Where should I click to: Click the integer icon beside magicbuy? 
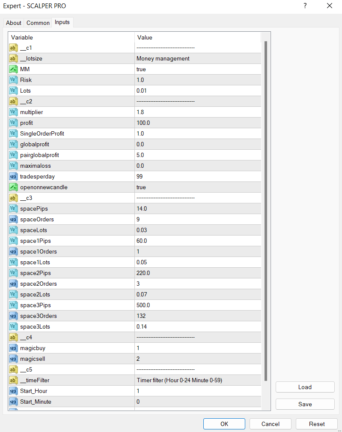(13, 348)
